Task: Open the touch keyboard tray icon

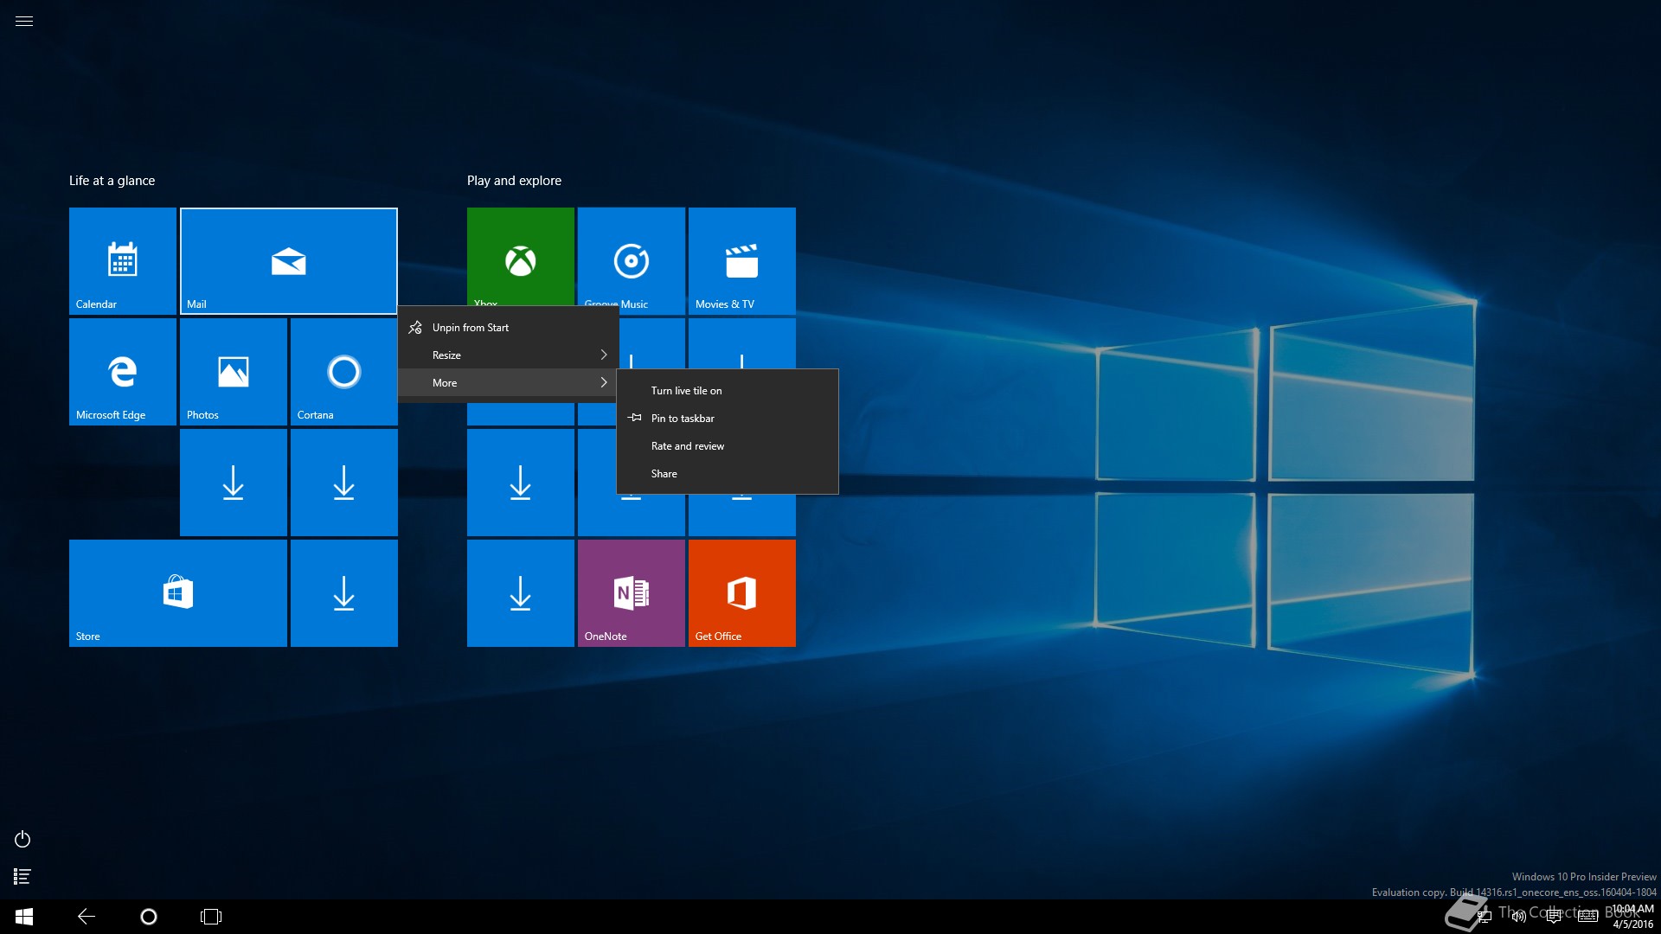Action: click(x=1587, y=916)
